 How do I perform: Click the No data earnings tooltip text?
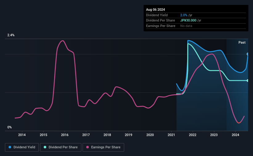pos(186,26)
